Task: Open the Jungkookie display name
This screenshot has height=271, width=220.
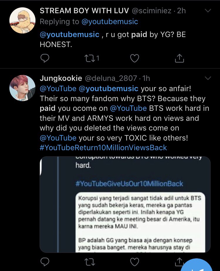Action: click(x=61, y=78)
